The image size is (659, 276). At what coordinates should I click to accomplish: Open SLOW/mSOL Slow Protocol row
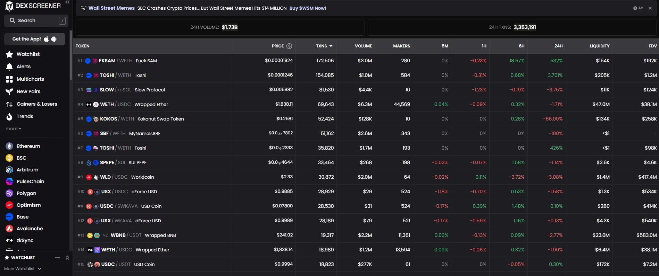pos(366,90)
